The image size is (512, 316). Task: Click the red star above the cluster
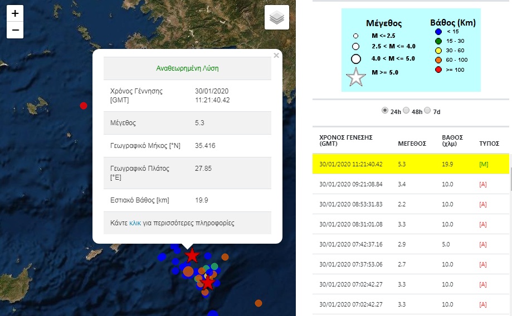click(192, 255)
